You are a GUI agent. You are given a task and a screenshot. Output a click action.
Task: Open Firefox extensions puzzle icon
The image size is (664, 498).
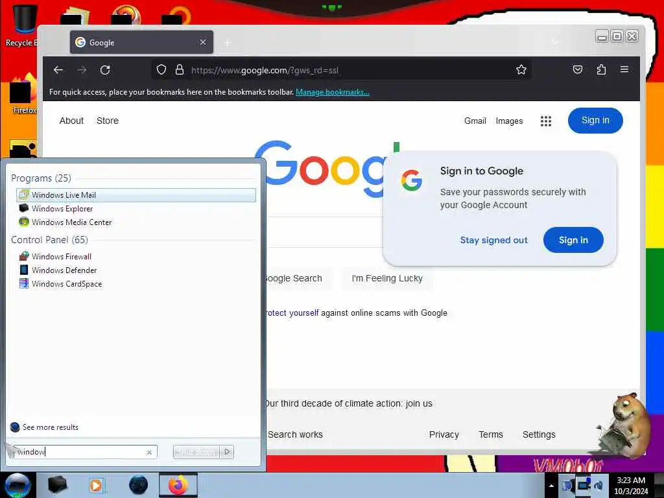[x=601, y=69]
